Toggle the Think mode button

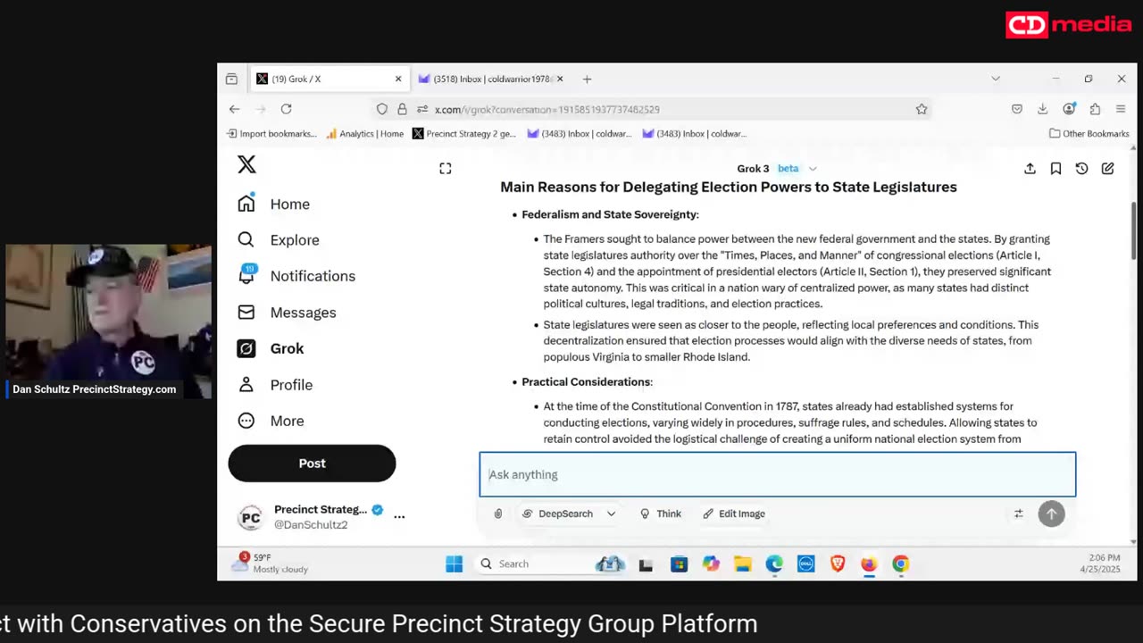(661, 514)
